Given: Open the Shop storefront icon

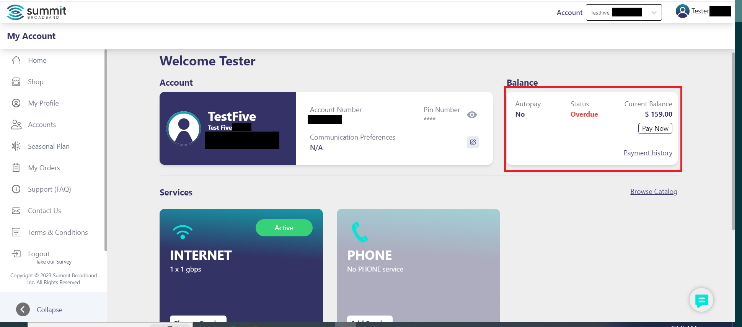Looking at the screenshot, I should pos(16,82).
